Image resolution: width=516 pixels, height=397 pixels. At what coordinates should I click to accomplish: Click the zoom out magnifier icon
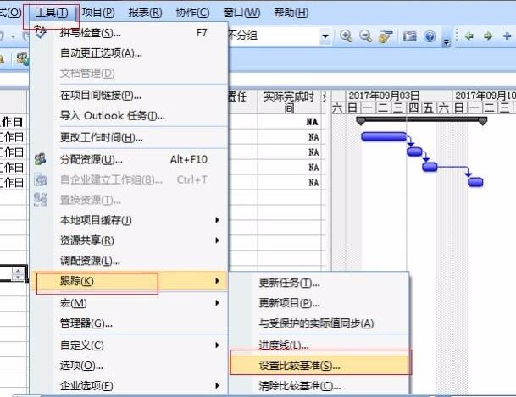click(x=366, y=36)
